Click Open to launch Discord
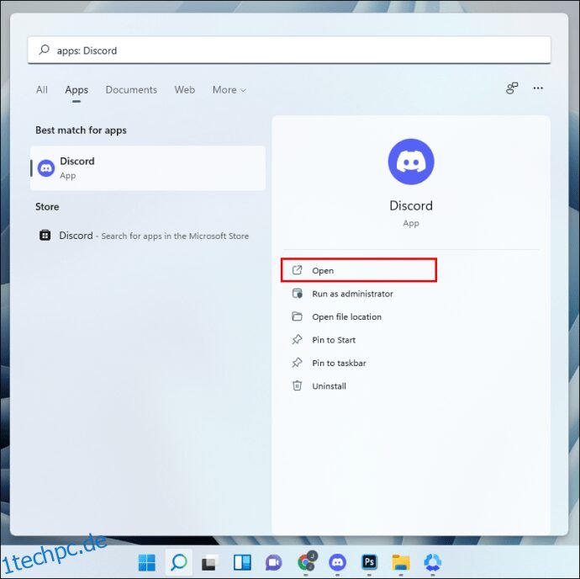Screen dimensions: 580x579 click(x=359, y=270)
